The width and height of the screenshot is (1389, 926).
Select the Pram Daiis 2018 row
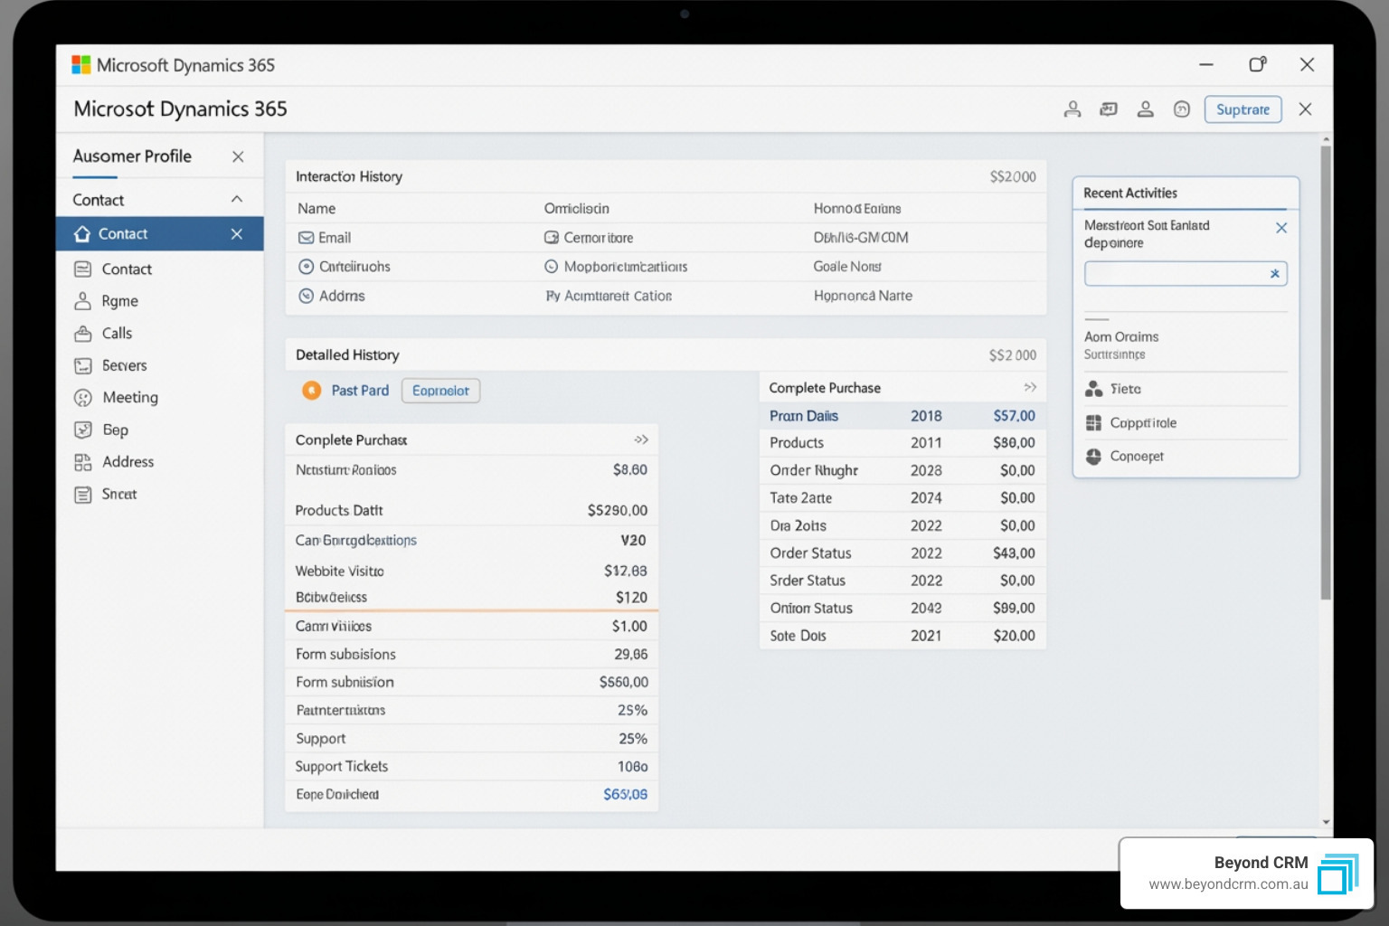(902, 416)
